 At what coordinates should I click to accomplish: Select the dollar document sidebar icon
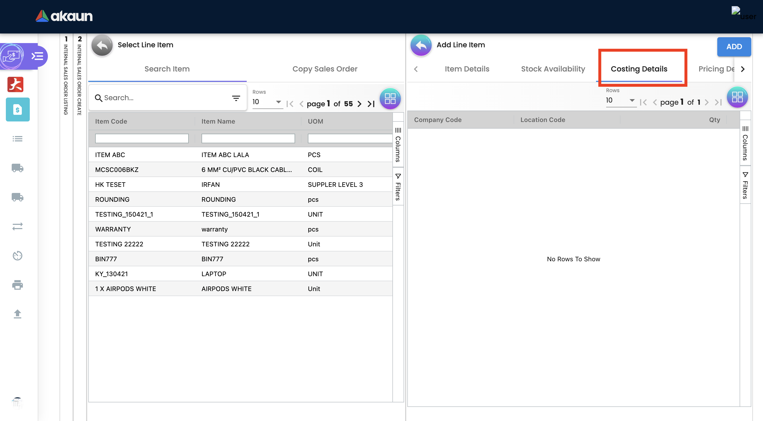pos(18,110)
